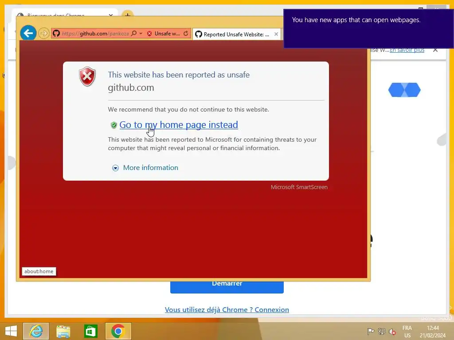The width and height of the screenshot is (454, 340).
Task: Expand More information chevron
Action: [115, 168]
